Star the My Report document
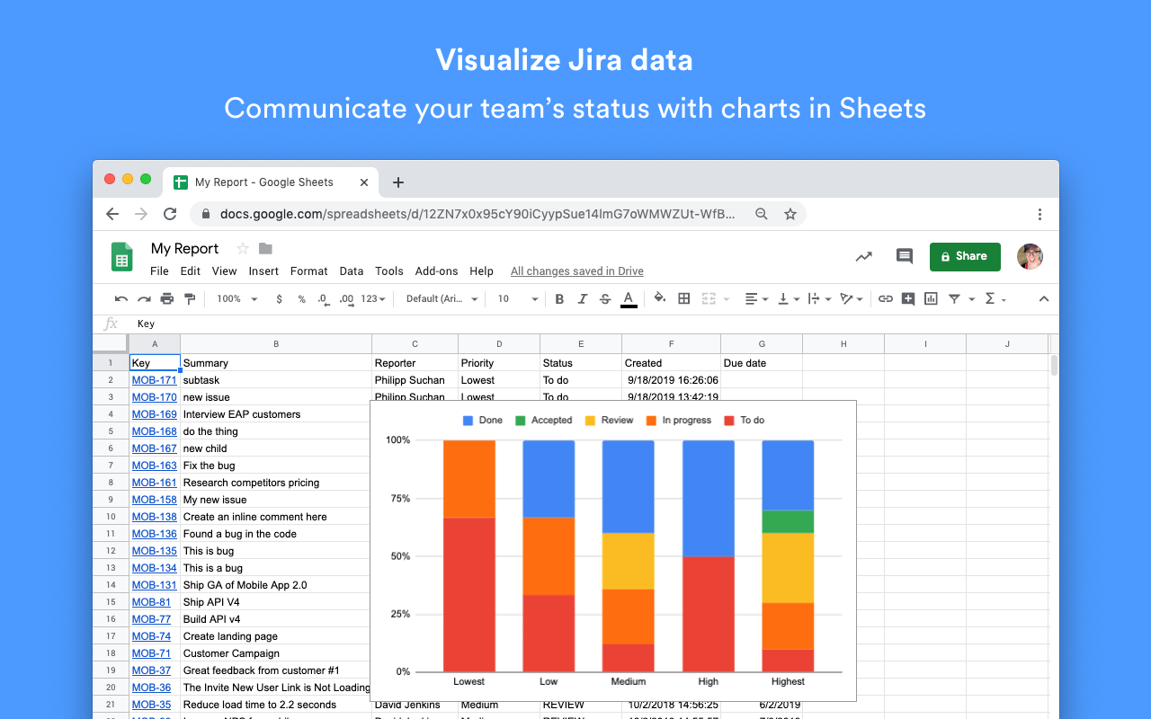 point(242,249)
